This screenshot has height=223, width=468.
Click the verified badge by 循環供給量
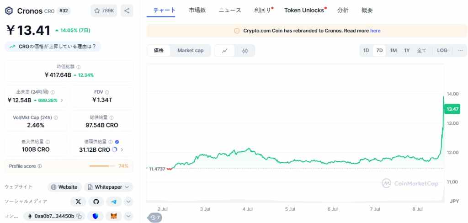[117, 142]
